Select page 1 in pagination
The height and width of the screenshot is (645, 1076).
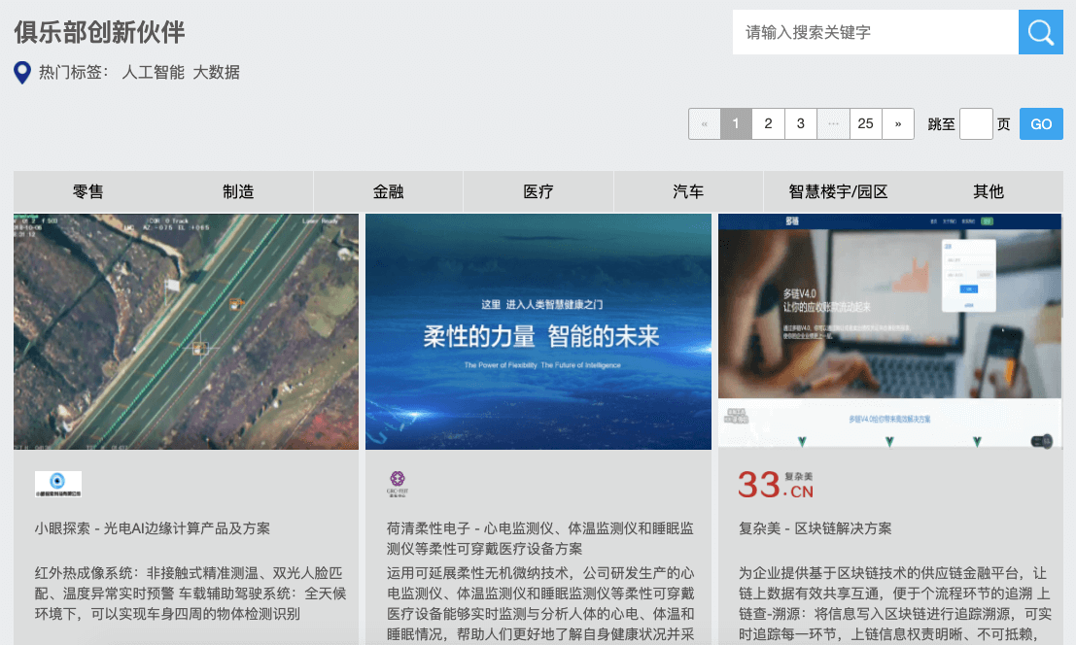pos(736,124)
